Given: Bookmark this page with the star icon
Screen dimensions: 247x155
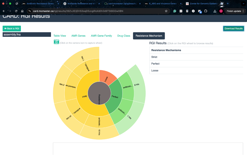Looking at the screenshot, I should pyautogui.click(x=166, y=11).
